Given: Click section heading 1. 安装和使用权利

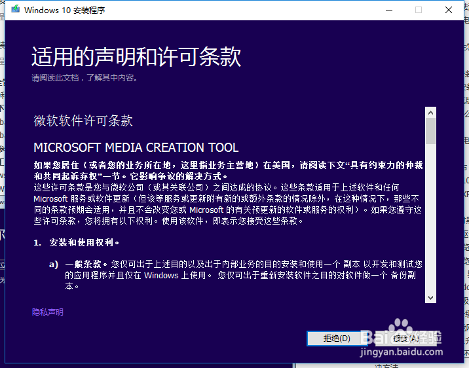Looking at the screenshot, I should pos(77,242).
